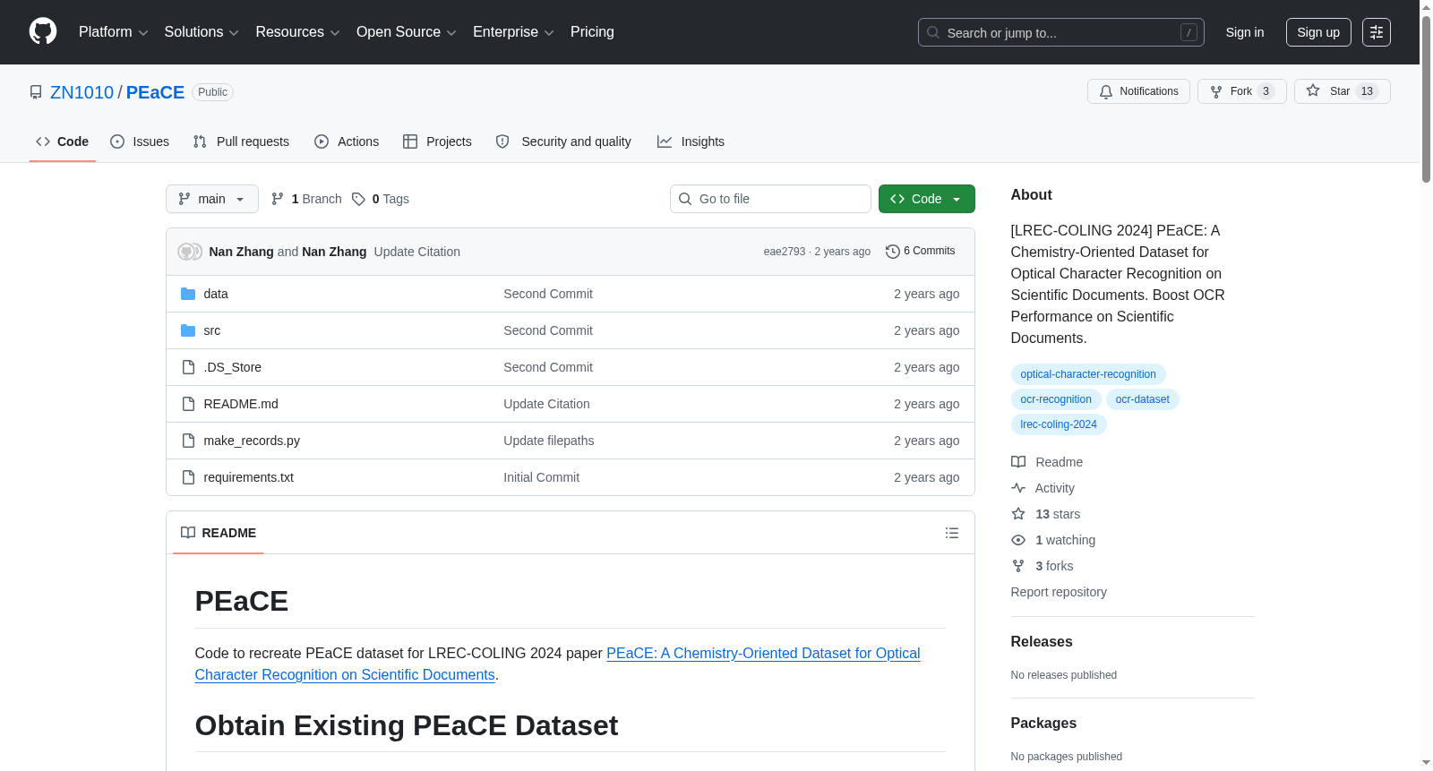The width and height of the screenshot is (1433, 771).
Task: Click the README.md file icon
Action: [x=188, y=404]
